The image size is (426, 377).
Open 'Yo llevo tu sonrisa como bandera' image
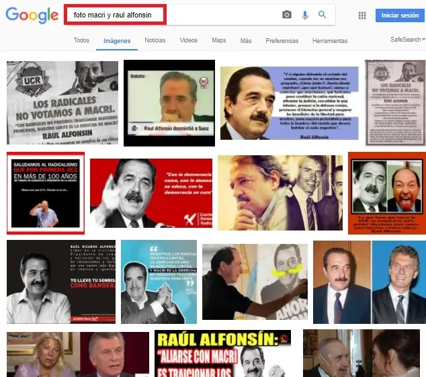61,282
